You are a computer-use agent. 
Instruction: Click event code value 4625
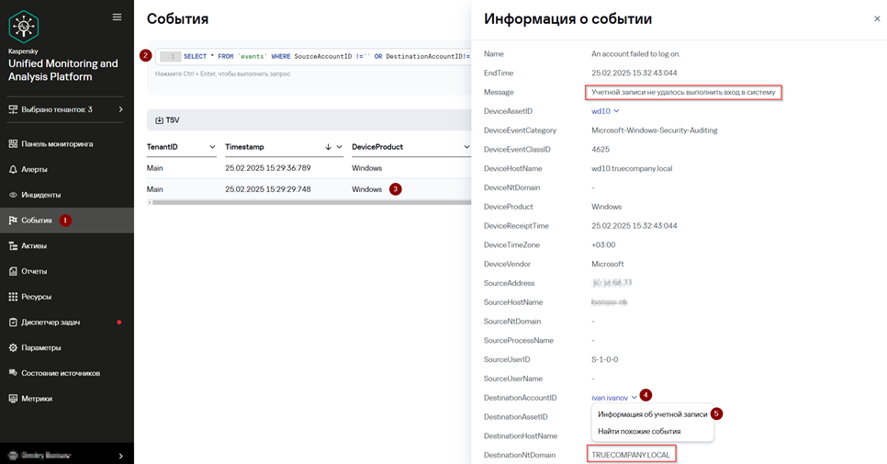[601, 150]
